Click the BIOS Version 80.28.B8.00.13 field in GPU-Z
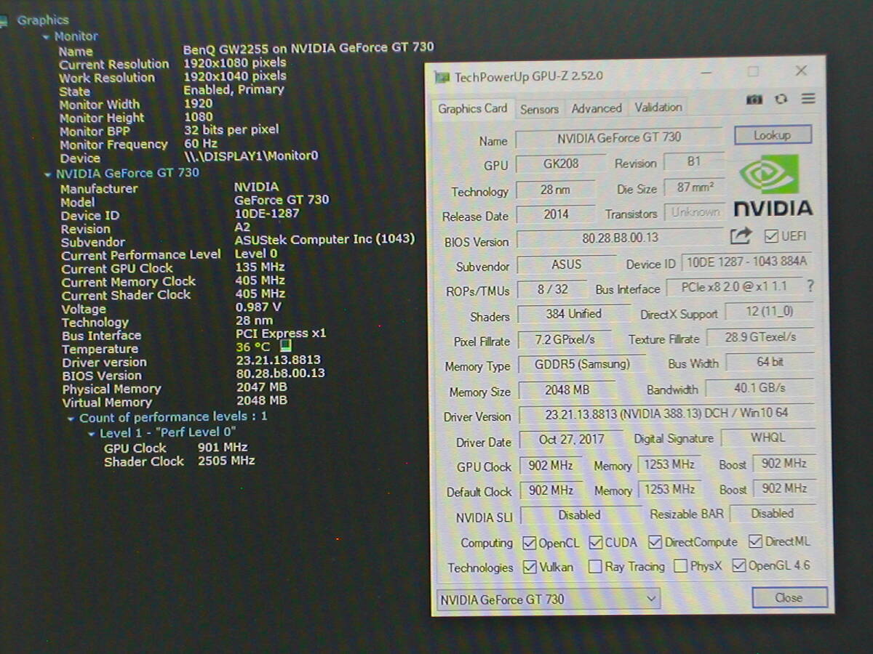The height and width of the screenshot is (654, 873). pos(620,238)
